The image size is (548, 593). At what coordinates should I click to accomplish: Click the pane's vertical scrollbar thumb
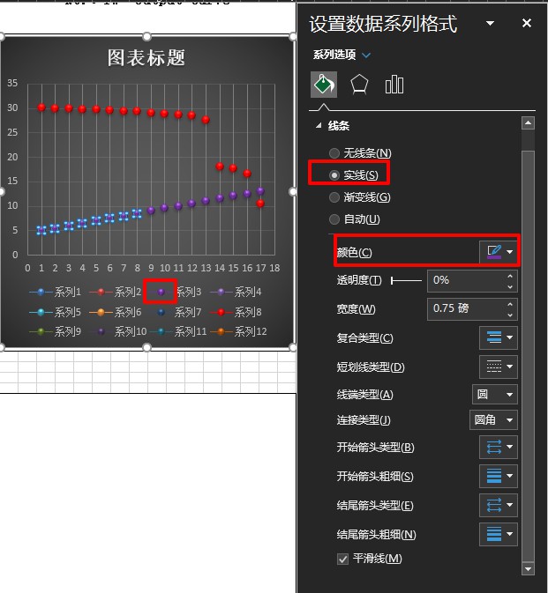pos(528,355)
